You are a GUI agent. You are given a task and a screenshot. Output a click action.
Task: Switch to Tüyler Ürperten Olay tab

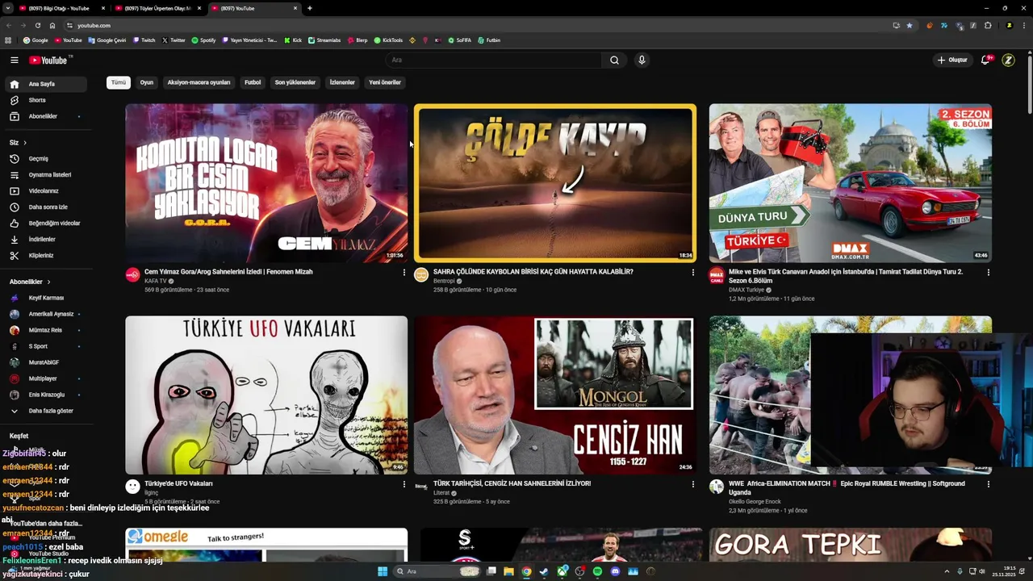pyautogui.click(x=157, y=8)
